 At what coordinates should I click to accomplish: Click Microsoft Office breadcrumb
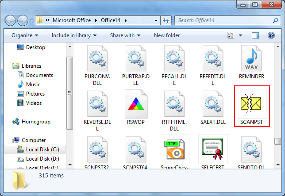pos(72,20)
